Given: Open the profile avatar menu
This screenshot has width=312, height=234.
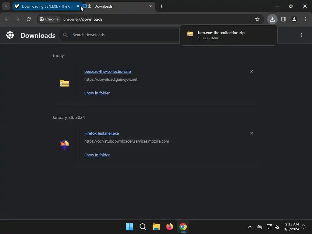Looking at the screenshot, I should point(294,19).
